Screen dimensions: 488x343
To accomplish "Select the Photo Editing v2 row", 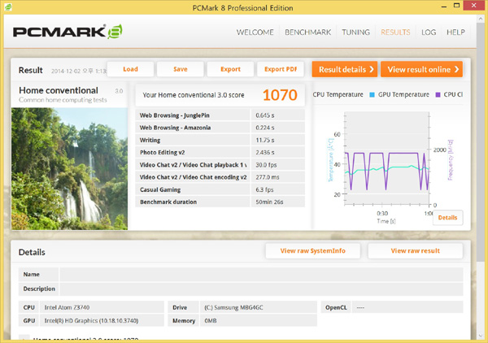I will (x=220, y=152).
